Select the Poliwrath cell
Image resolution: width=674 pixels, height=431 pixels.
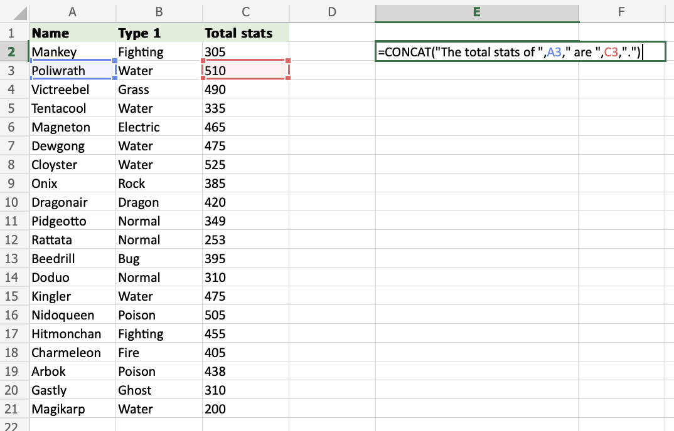click(72, 71)
